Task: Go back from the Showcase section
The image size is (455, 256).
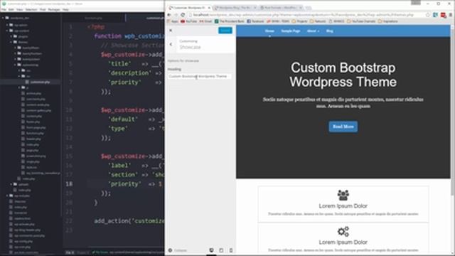Action: click(x=171, y=44)
